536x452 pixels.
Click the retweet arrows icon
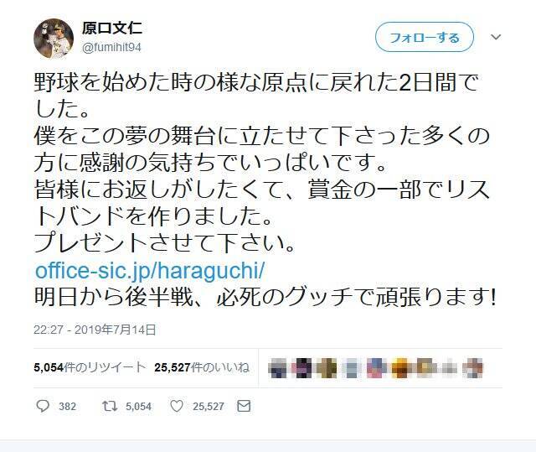[110, 406]
